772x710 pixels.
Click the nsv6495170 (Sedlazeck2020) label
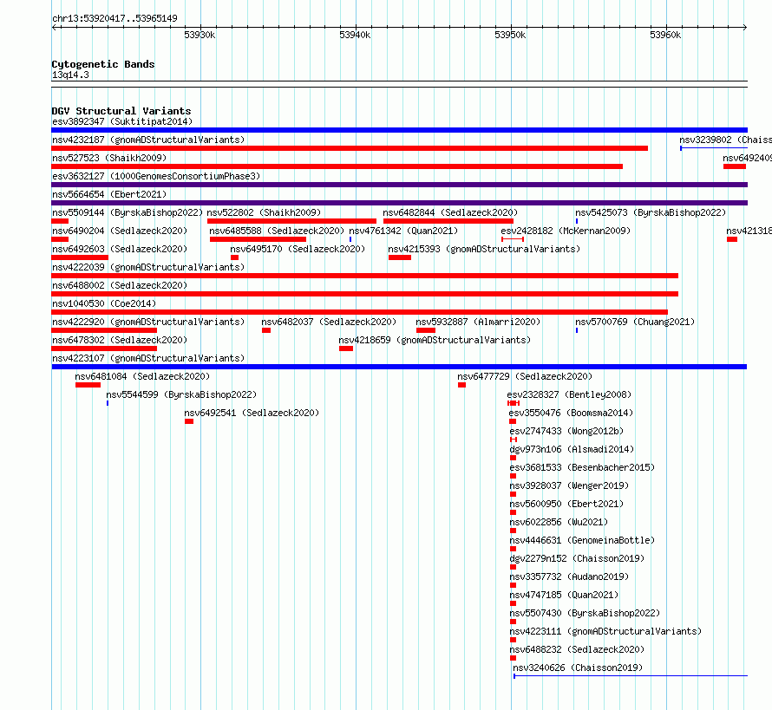pos(298,249)
